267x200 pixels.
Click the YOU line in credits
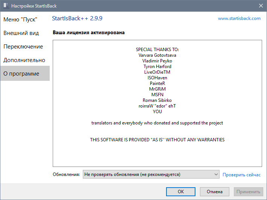[x=157, y=112]
